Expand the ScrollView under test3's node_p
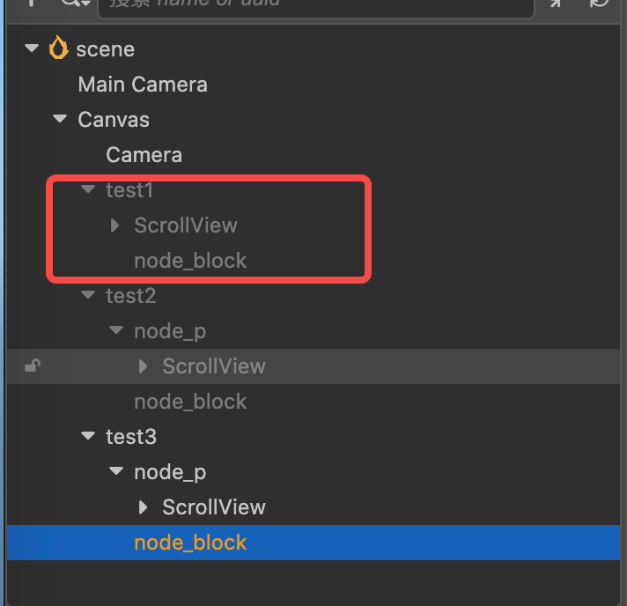Image resolution: width=627 pixels, height=606 pixels. point(144,507)
